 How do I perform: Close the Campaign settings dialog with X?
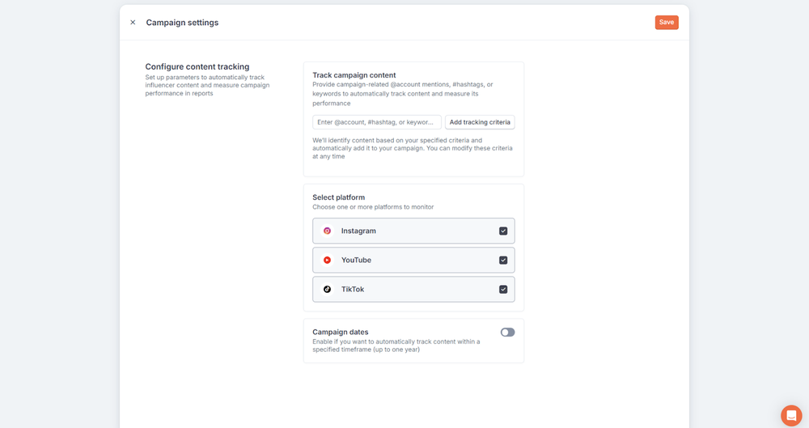pos(133,22)
